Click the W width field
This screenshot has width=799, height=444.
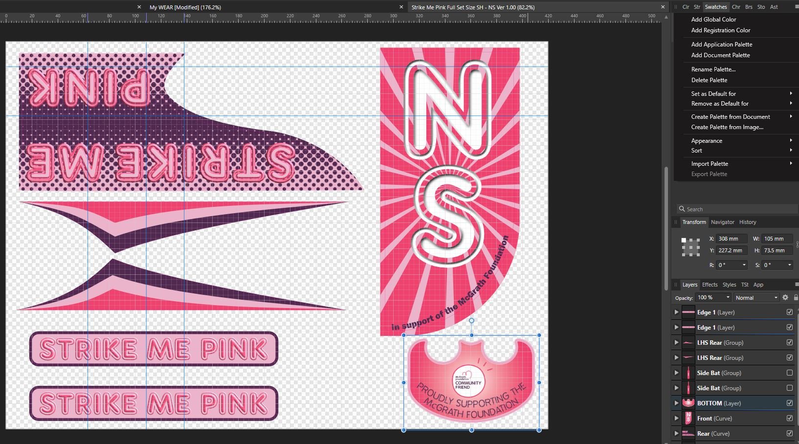click(x=777, y=239)
